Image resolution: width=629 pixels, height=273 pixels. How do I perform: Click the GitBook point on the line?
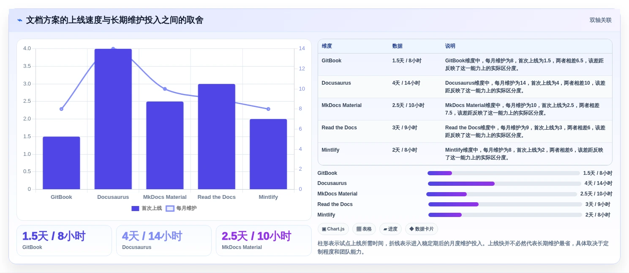[61, 109]
